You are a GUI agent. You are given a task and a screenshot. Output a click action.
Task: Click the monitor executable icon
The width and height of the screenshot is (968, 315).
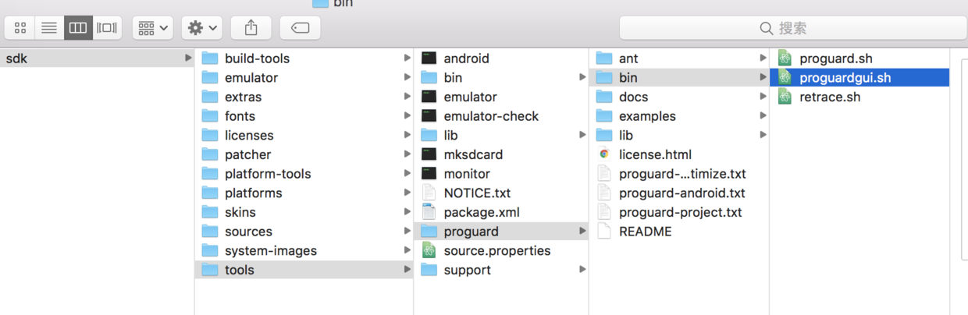pyautogui.click(x=429, y=174)
